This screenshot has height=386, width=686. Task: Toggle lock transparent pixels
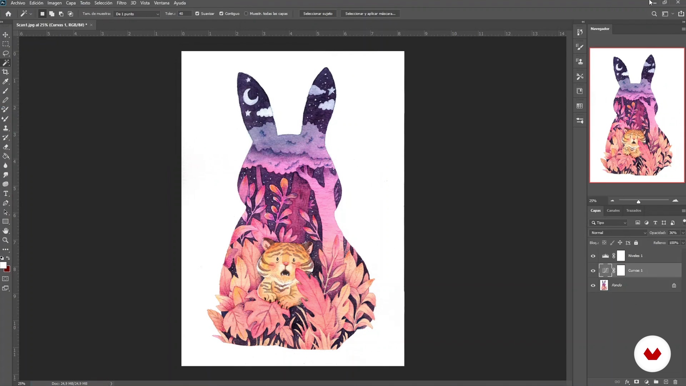604,243
